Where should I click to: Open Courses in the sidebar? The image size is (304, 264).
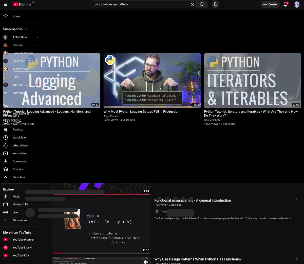click(x=23, y=169)
